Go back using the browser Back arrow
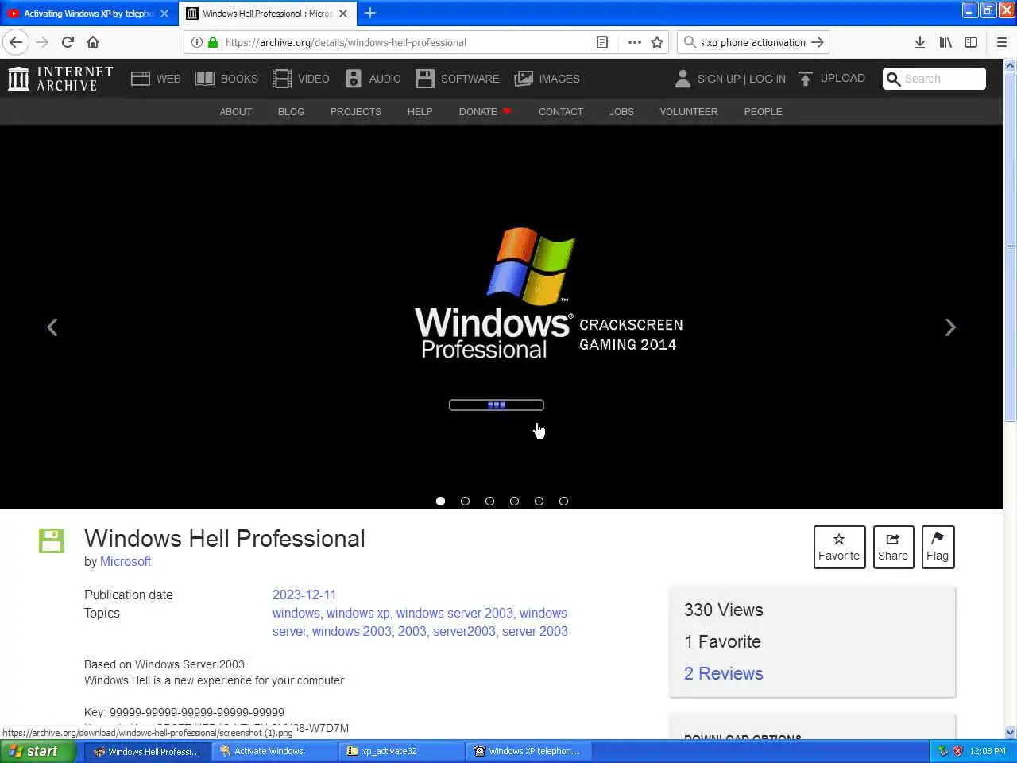The width and height of the screenshot is (1017, 763). 16,42
